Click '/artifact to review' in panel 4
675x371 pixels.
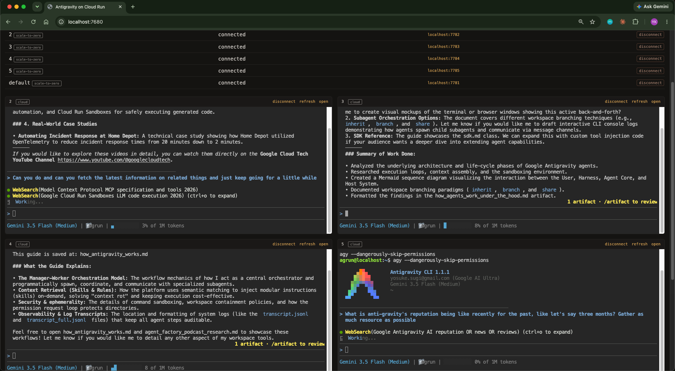click(298, 344)
